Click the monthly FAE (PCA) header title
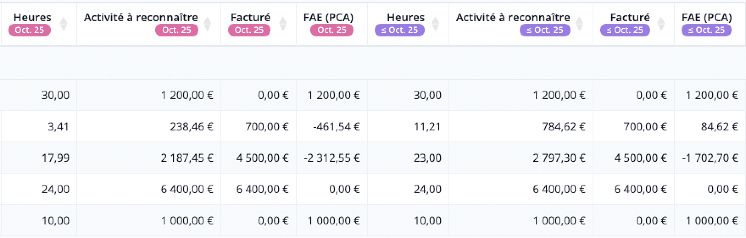 tap(328, 17)
